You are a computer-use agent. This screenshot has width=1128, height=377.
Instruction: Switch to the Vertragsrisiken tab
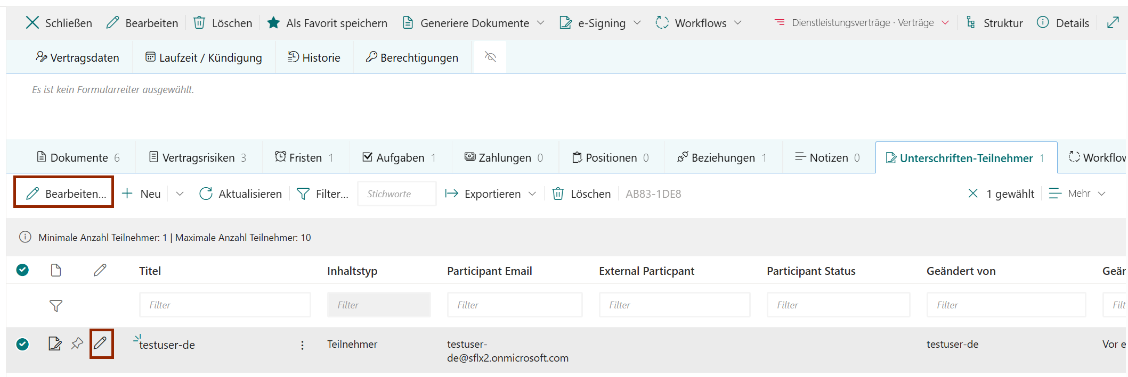click(198, 158)
